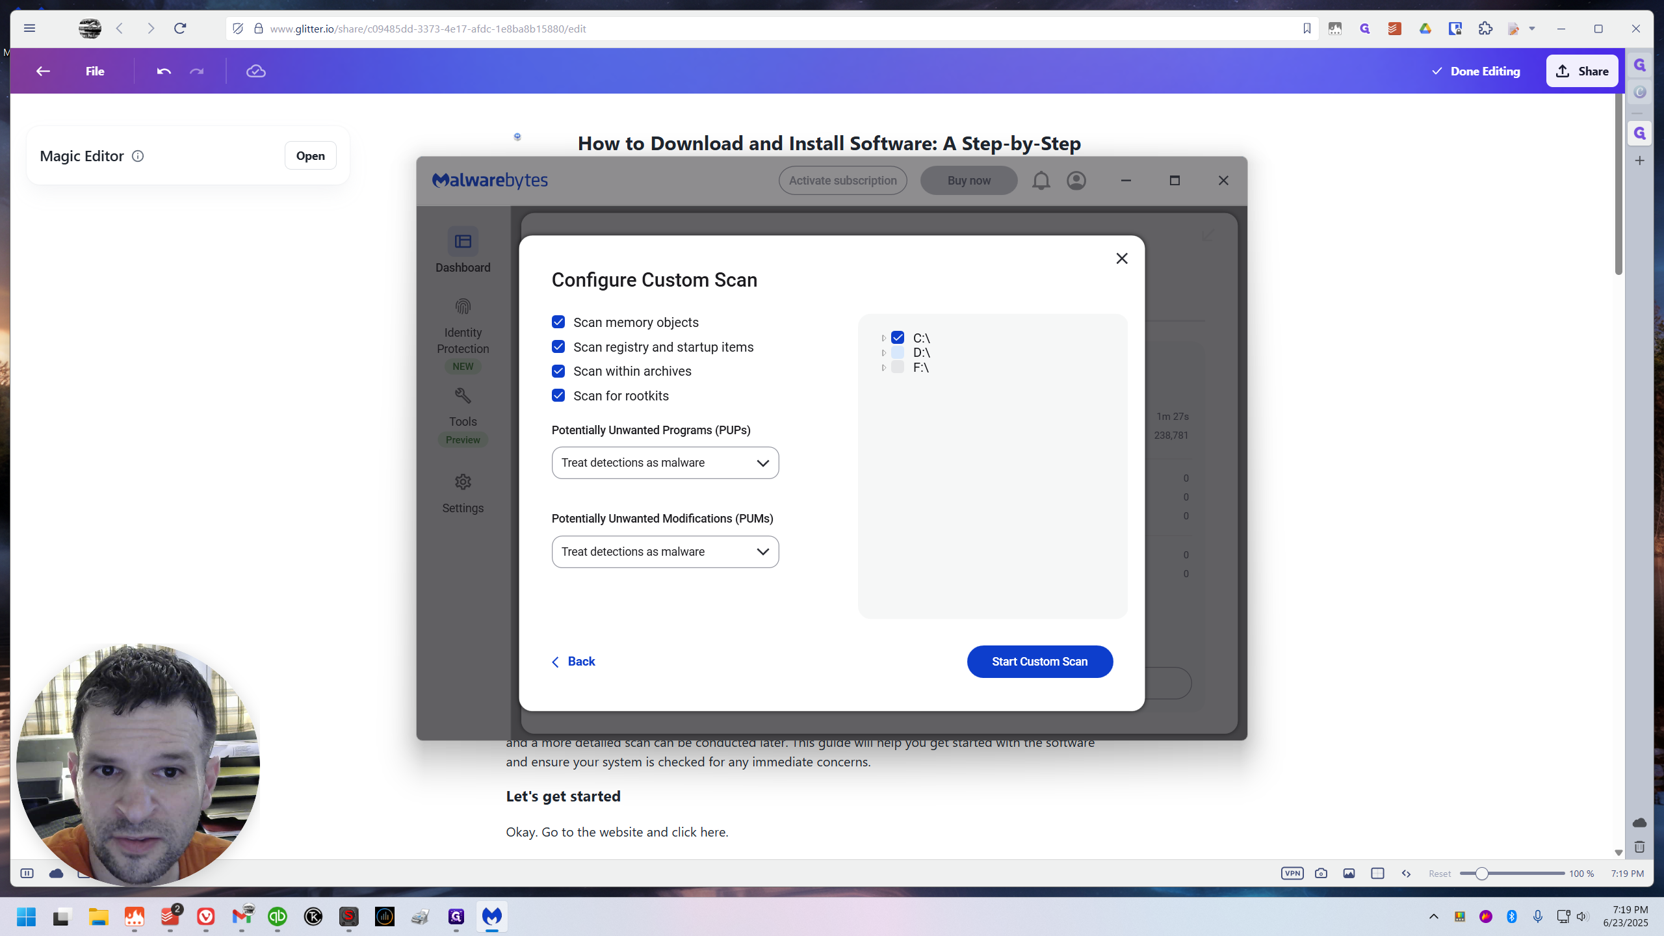Click the page tiling icon in status bar
The width and height of the screenshot is (1664, 936).
1377,873
